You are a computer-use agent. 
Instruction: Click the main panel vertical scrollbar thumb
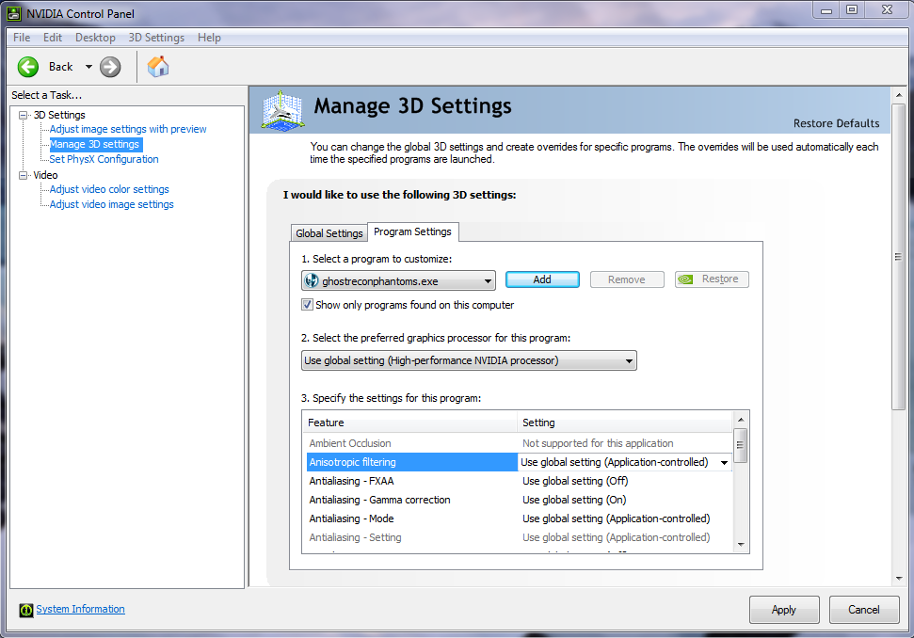pyautogui.click(x=899, y=257)
